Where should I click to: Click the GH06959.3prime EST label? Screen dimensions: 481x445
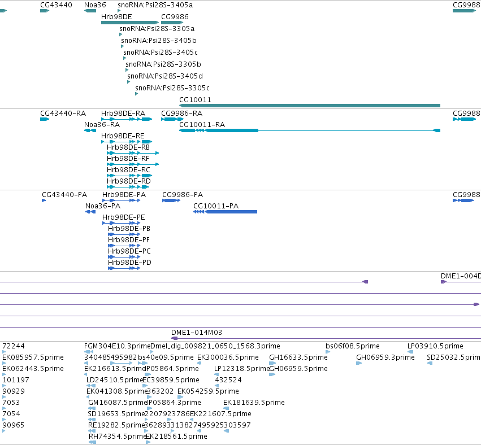(385, 357)
